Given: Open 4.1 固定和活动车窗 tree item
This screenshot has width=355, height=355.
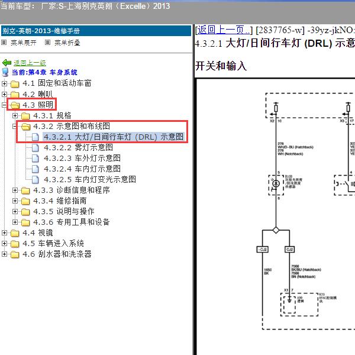Looking at the screenshot, I should [x=57, y=83].
